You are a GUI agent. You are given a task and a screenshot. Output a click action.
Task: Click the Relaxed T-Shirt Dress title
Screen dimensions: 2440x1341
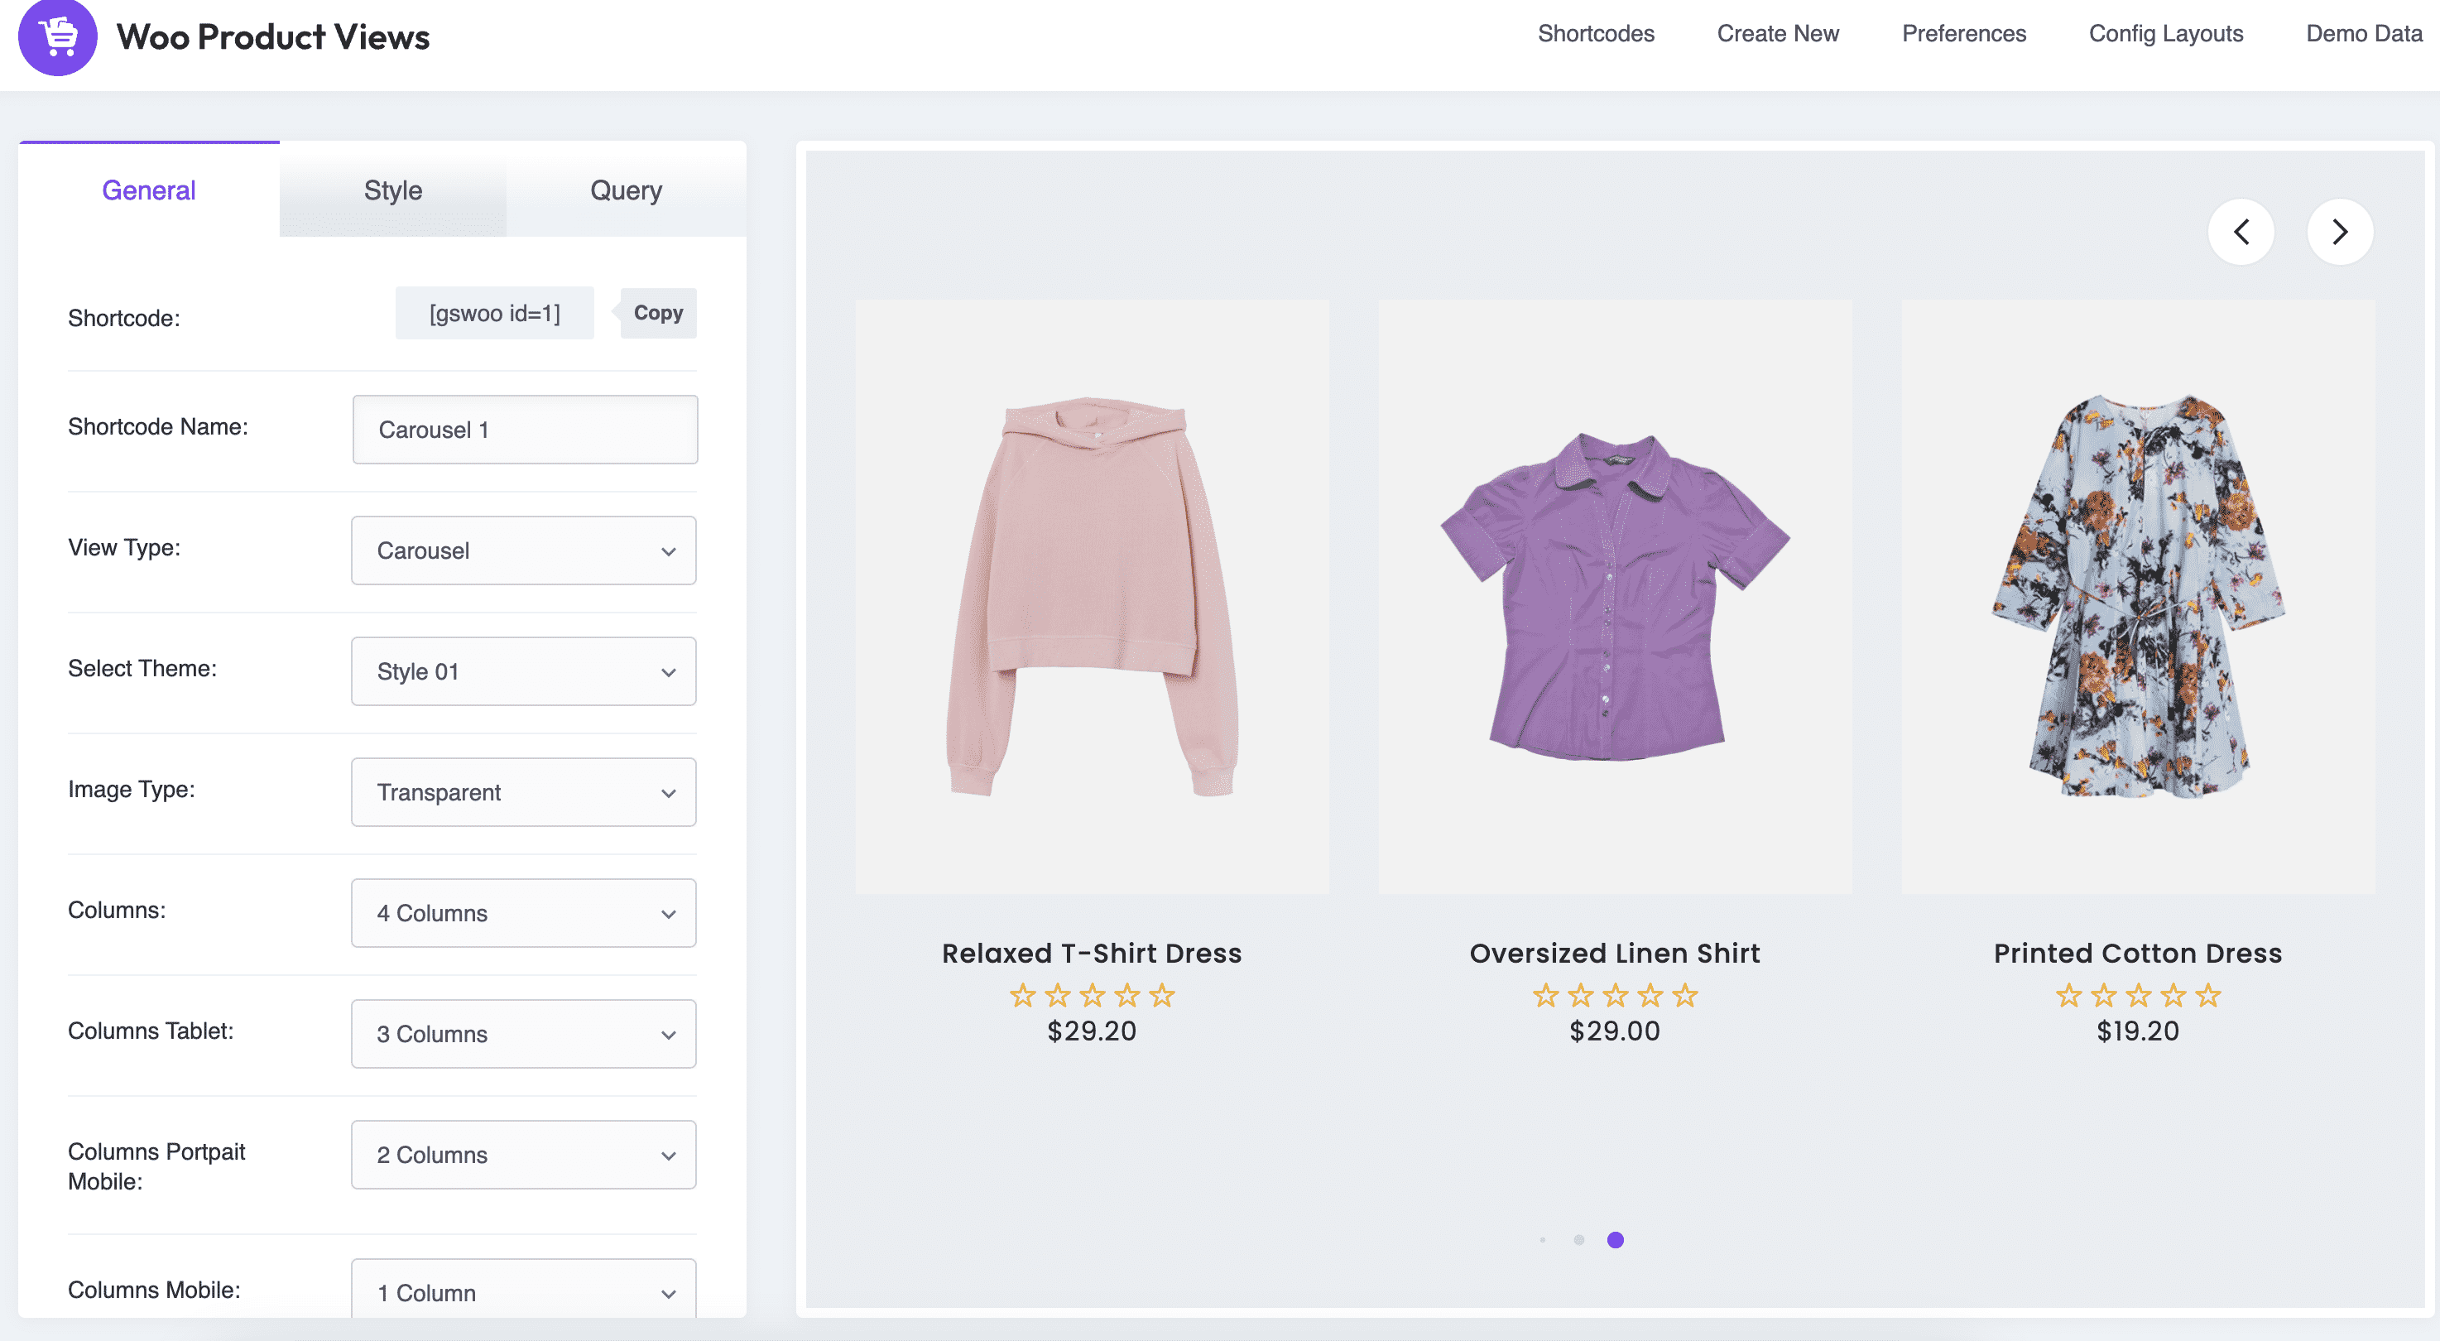click(x=1093, y=953)
